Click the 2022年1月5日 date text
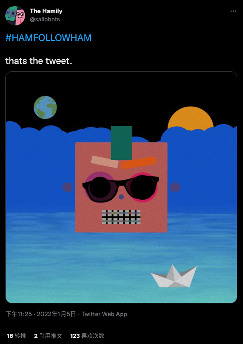The width and height of the screenshot is (243, 344). click(57, 314)
